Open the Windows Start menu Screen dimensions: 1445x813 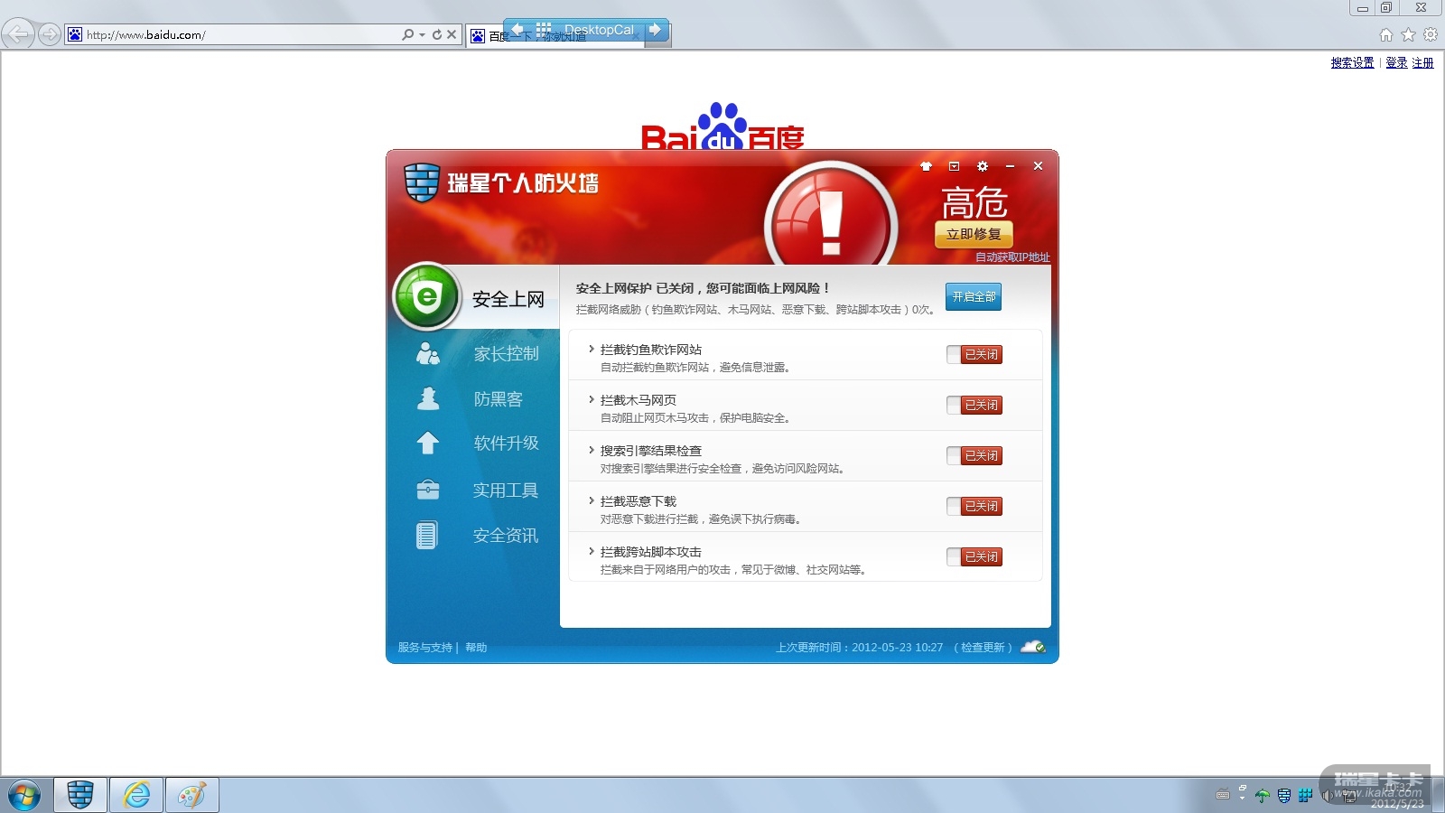point(24,795)
